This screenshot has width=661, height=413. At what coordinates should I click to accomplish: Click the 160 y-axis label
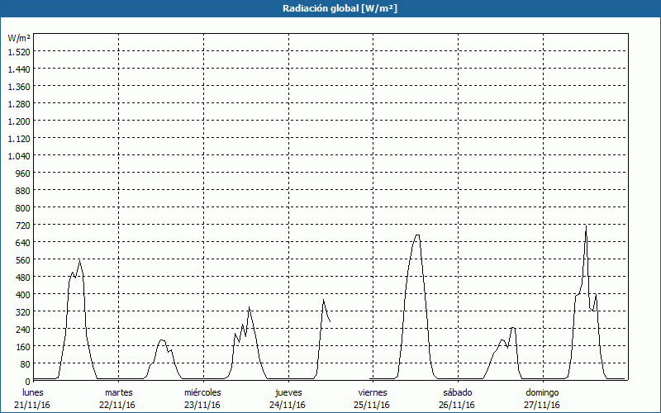pos(23,347)
